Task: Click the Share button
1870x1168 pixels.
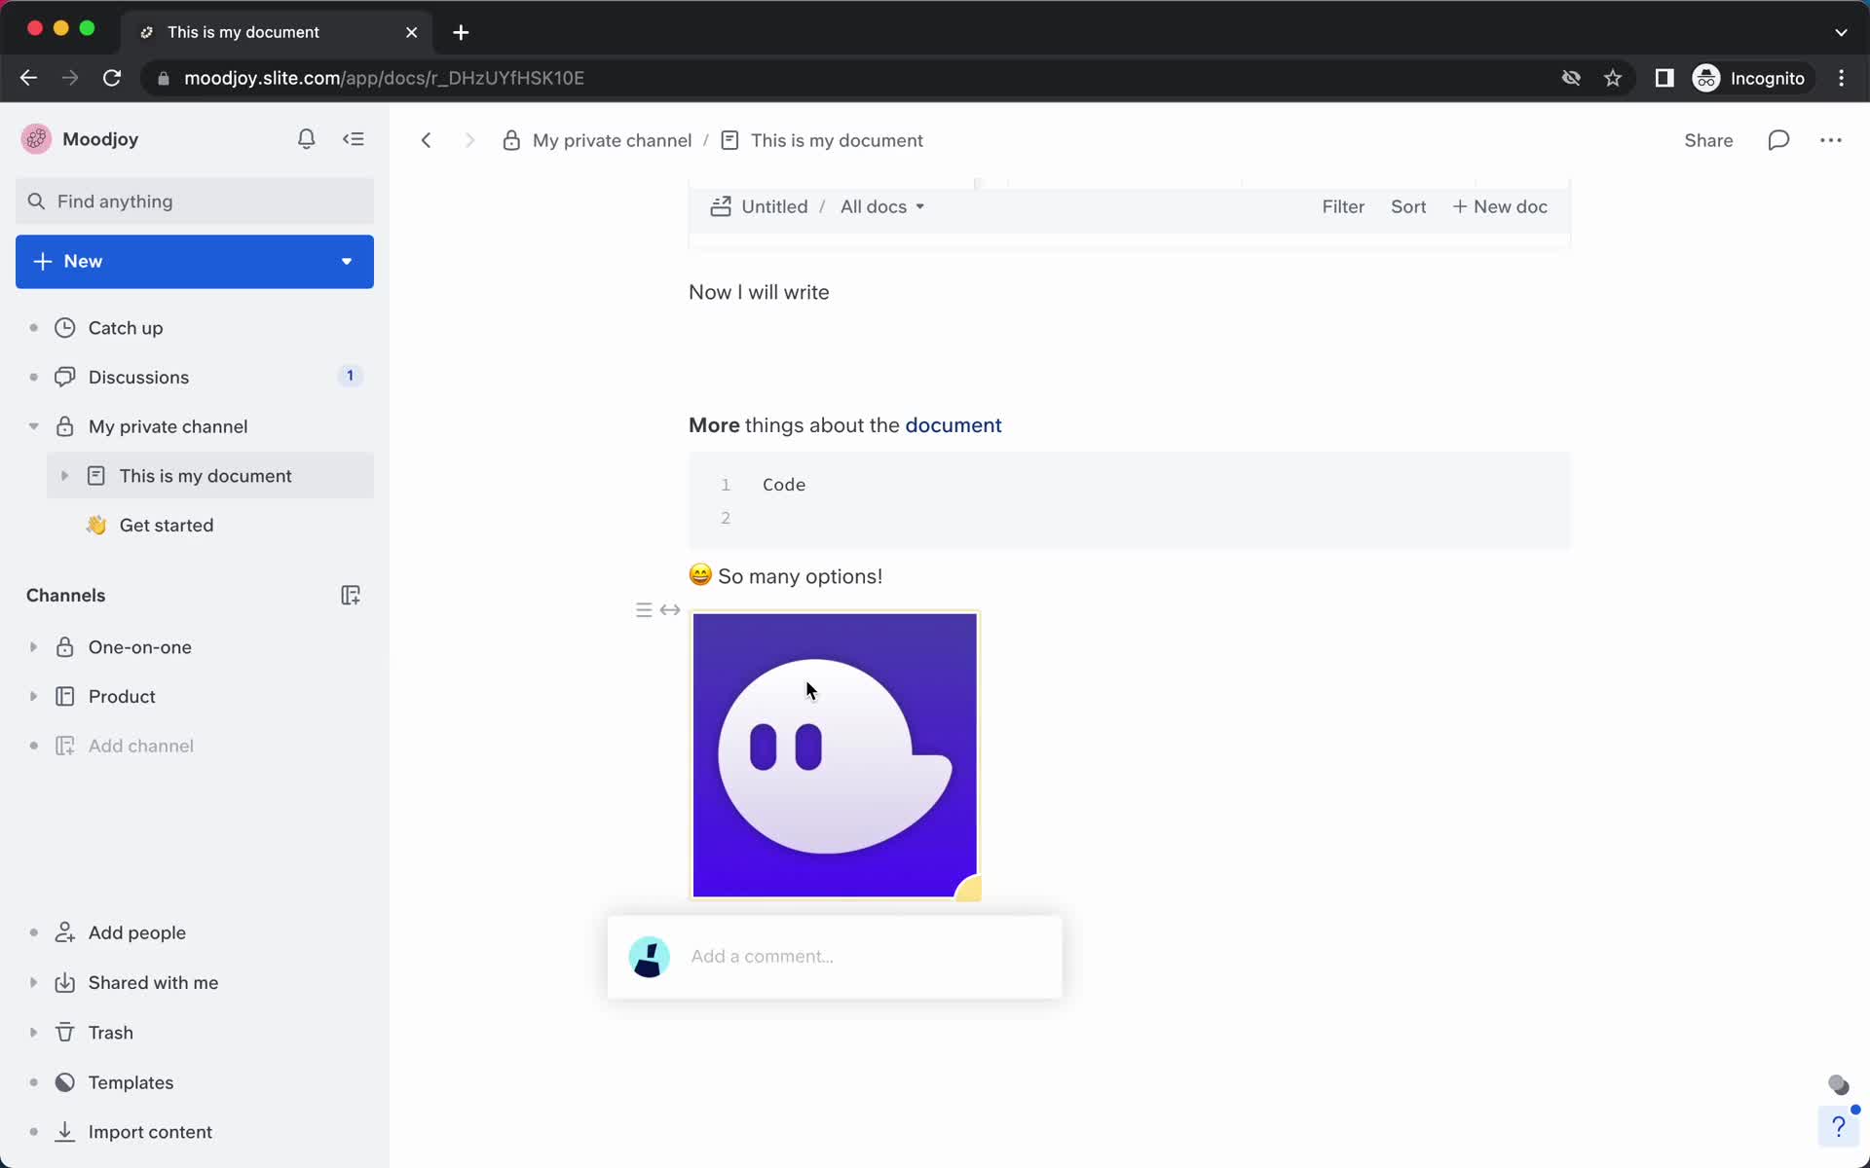Action: [x=1708, y=140]
